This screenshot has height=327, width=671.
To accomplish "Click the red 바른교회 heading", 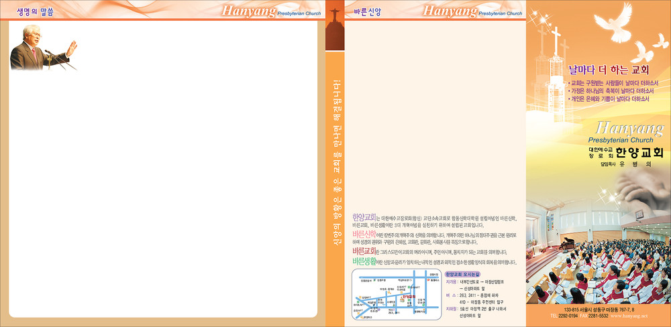I will click(x=364, y=251).
